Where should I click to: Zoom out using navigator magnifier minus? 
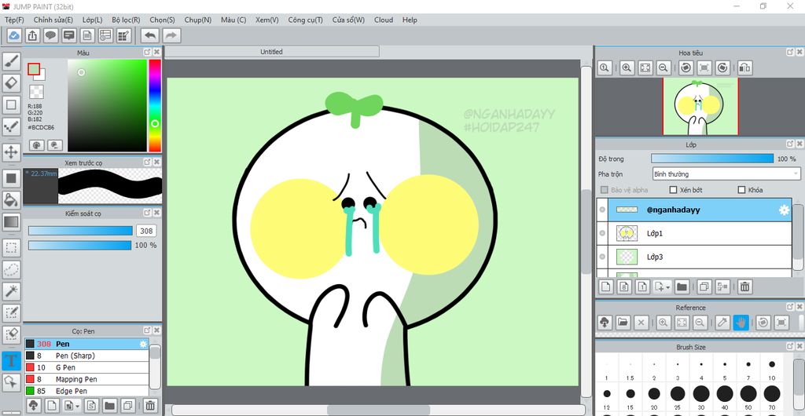663,68
